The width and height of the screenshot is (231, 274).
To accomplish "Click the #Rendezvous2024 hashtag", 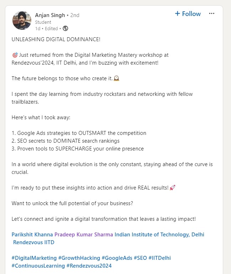I will point(89,265).
